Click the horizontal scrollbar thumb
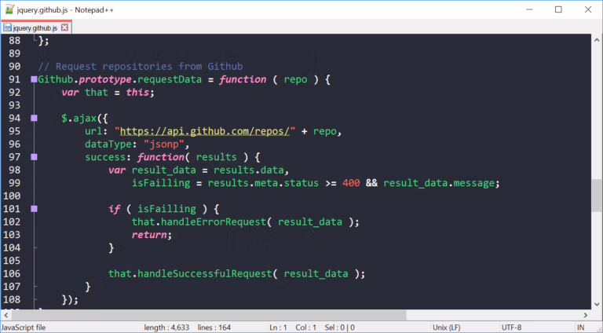603x333 pixels. 209,315
